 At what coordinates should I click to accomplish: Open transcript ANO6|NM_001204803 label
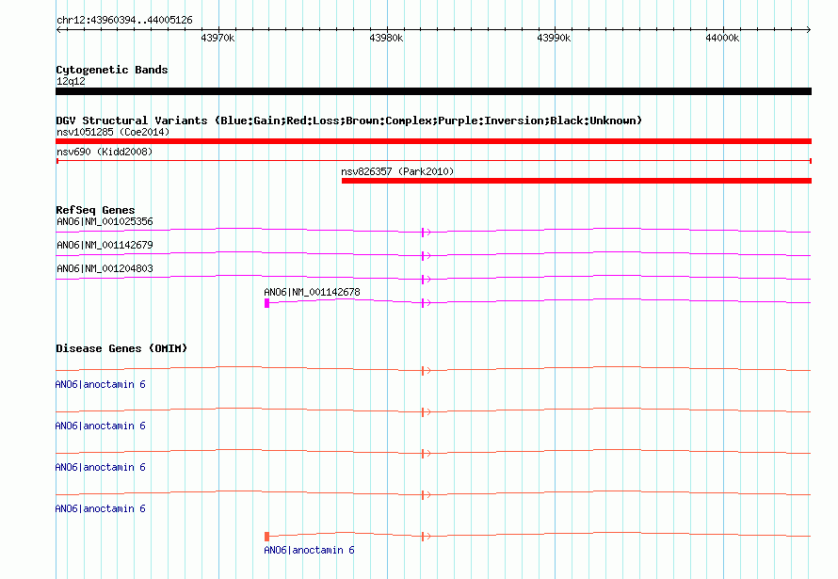pos(105,268)
